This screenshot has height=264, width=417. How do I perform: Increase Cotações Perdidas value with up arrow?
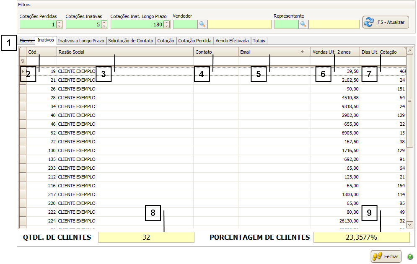coord(59,23)
